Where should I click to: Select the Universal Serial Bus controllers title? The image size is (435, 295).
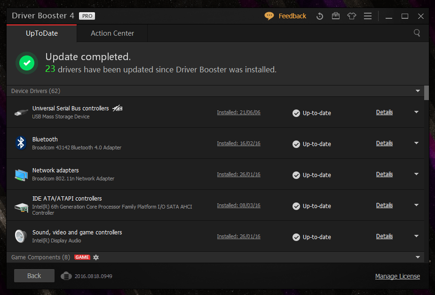71,109
